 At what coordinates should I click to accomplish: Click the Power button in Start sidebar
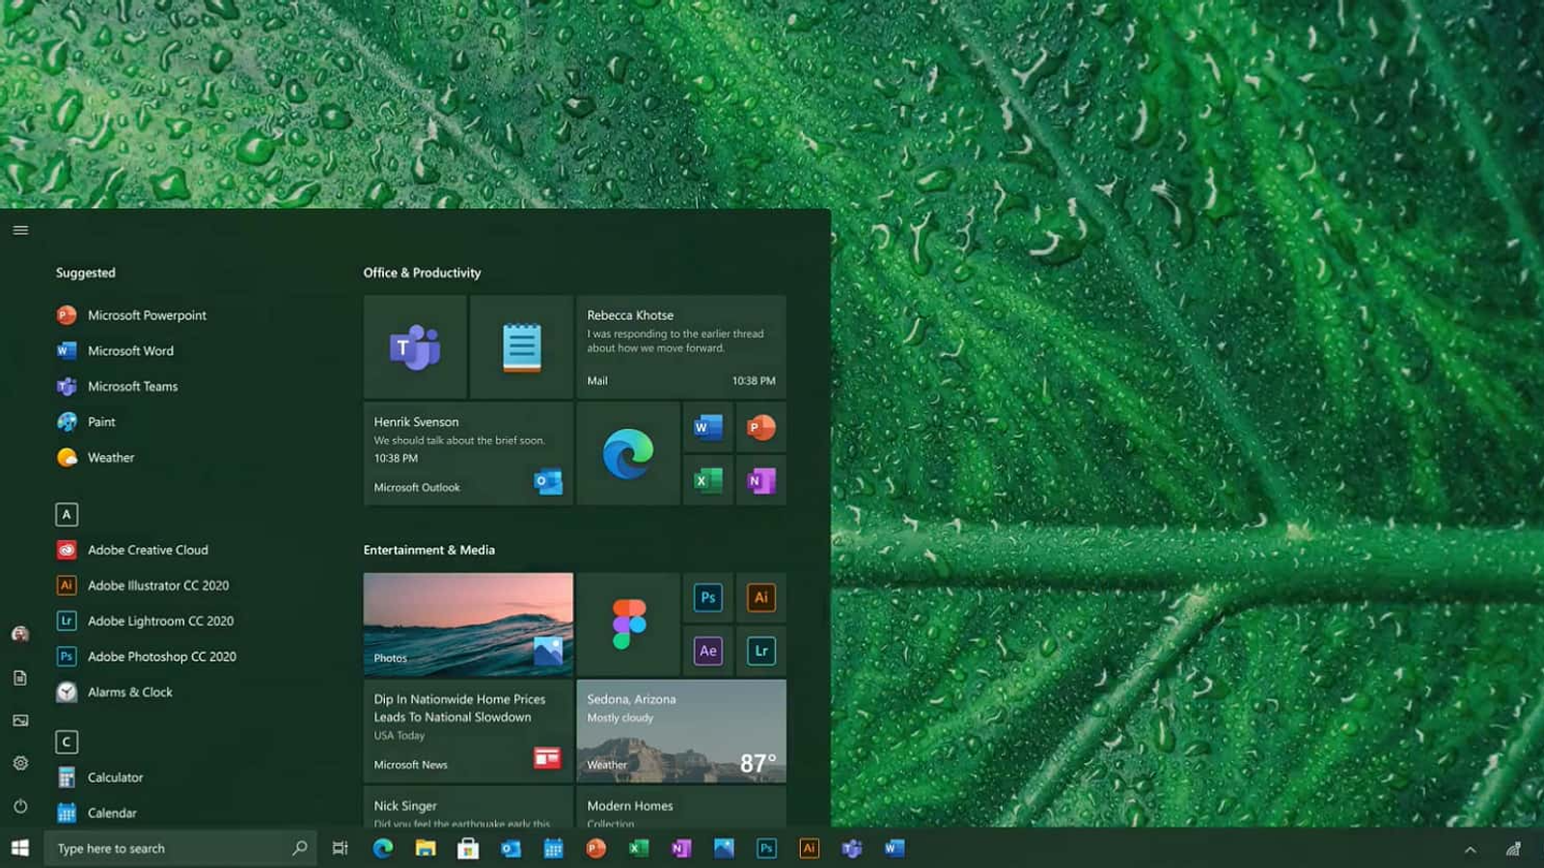point(20,805)
